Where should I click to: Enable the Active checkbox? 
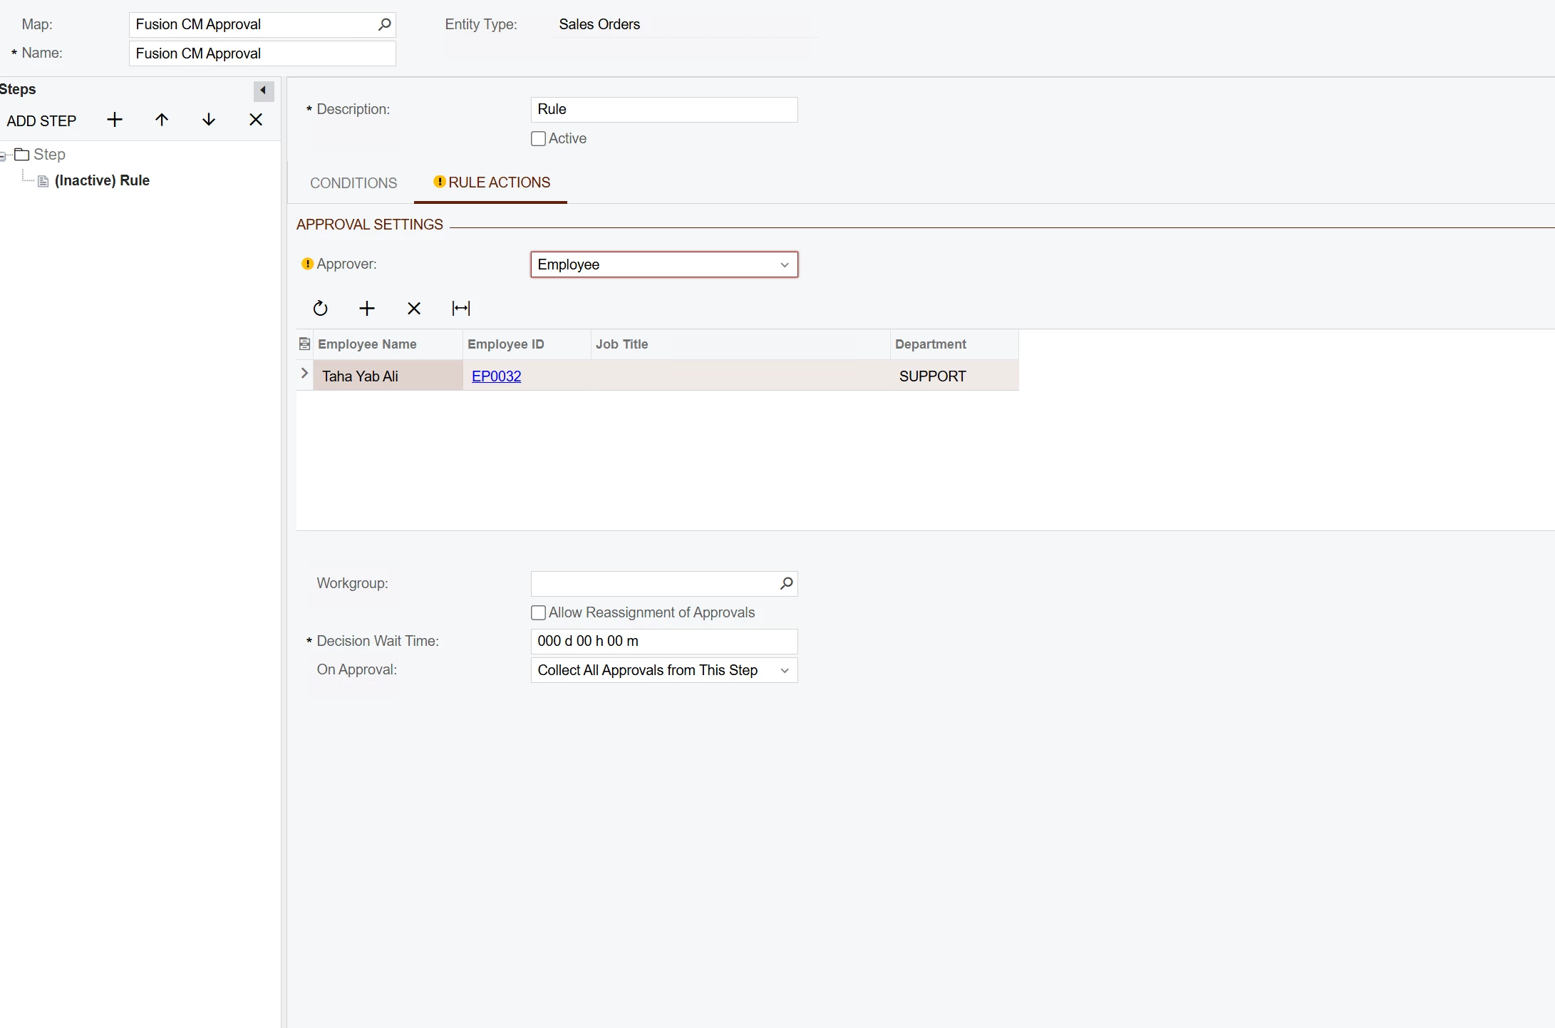pos(539,139)
